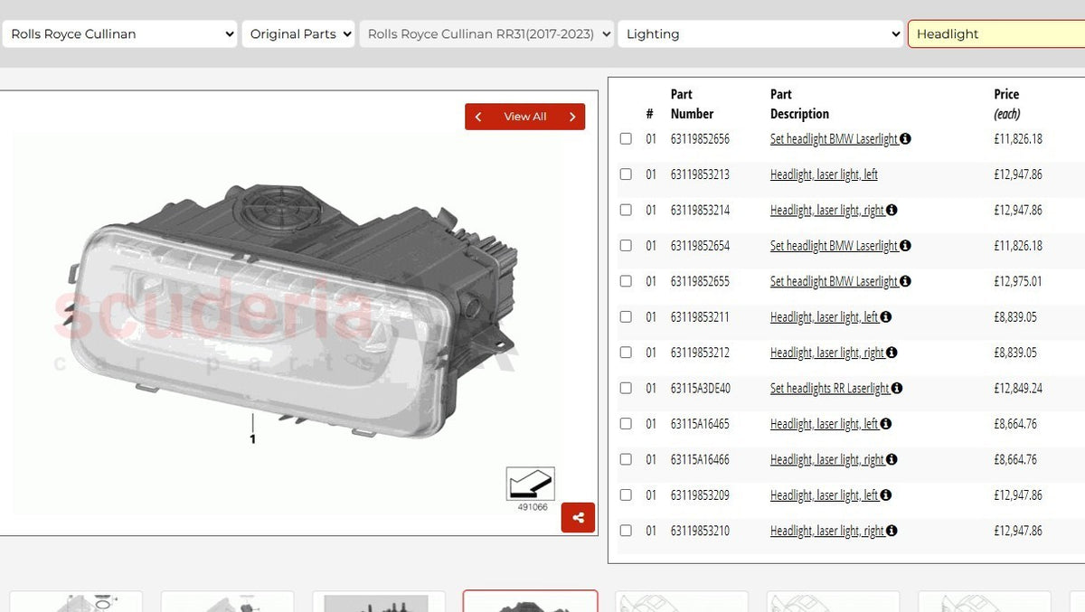Open info icon for part 63115A16465
Image resolution: width=1085 pixels, height=612 pixels.
886,423
